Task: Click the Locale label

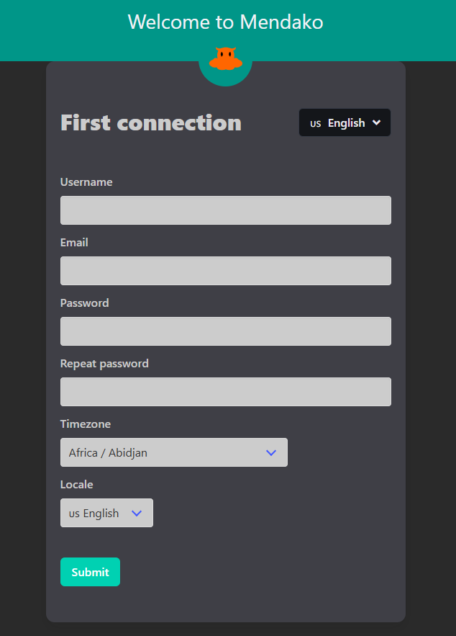Action: (x=76, y=484)
